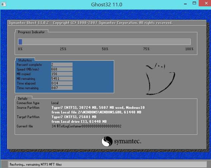This screenshot has width=211, height=168.
Task: Select the Statistics group label
Action: [x=25, y=60]
